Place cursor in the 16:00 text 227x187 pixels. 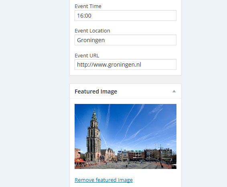click(84, 16)
